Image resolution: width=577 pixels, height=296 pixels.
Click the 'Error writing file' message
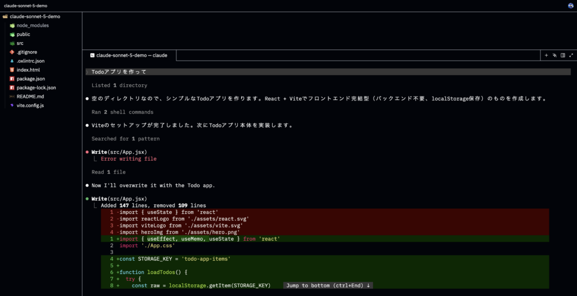[x=128, y=159]
